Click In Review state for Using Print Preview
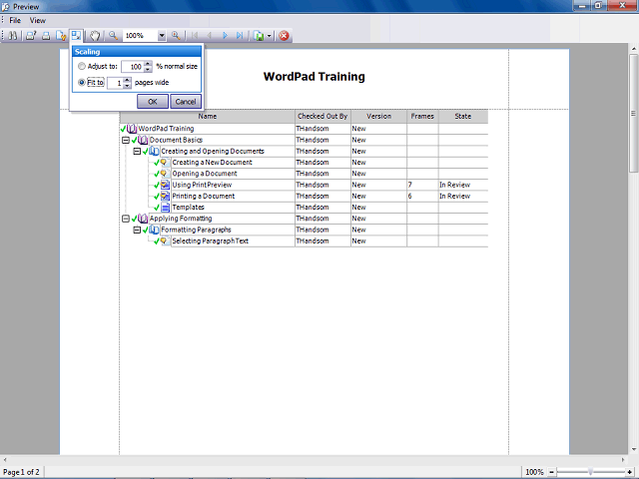This screenshot has height=479, width=639. [455, 185]
